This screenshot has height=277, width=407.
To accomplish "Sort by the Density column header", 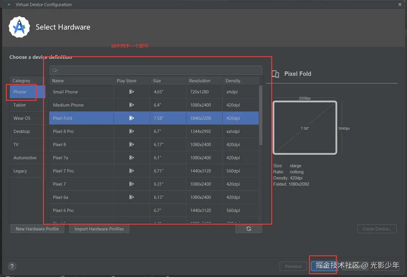I will coord(241,81).
